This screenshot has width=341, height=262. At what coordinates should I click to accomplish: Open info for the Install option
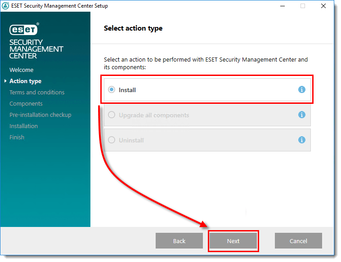(301, 89)
